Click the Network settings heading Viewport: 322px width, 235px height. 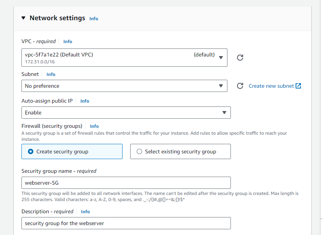click(57, 18)
